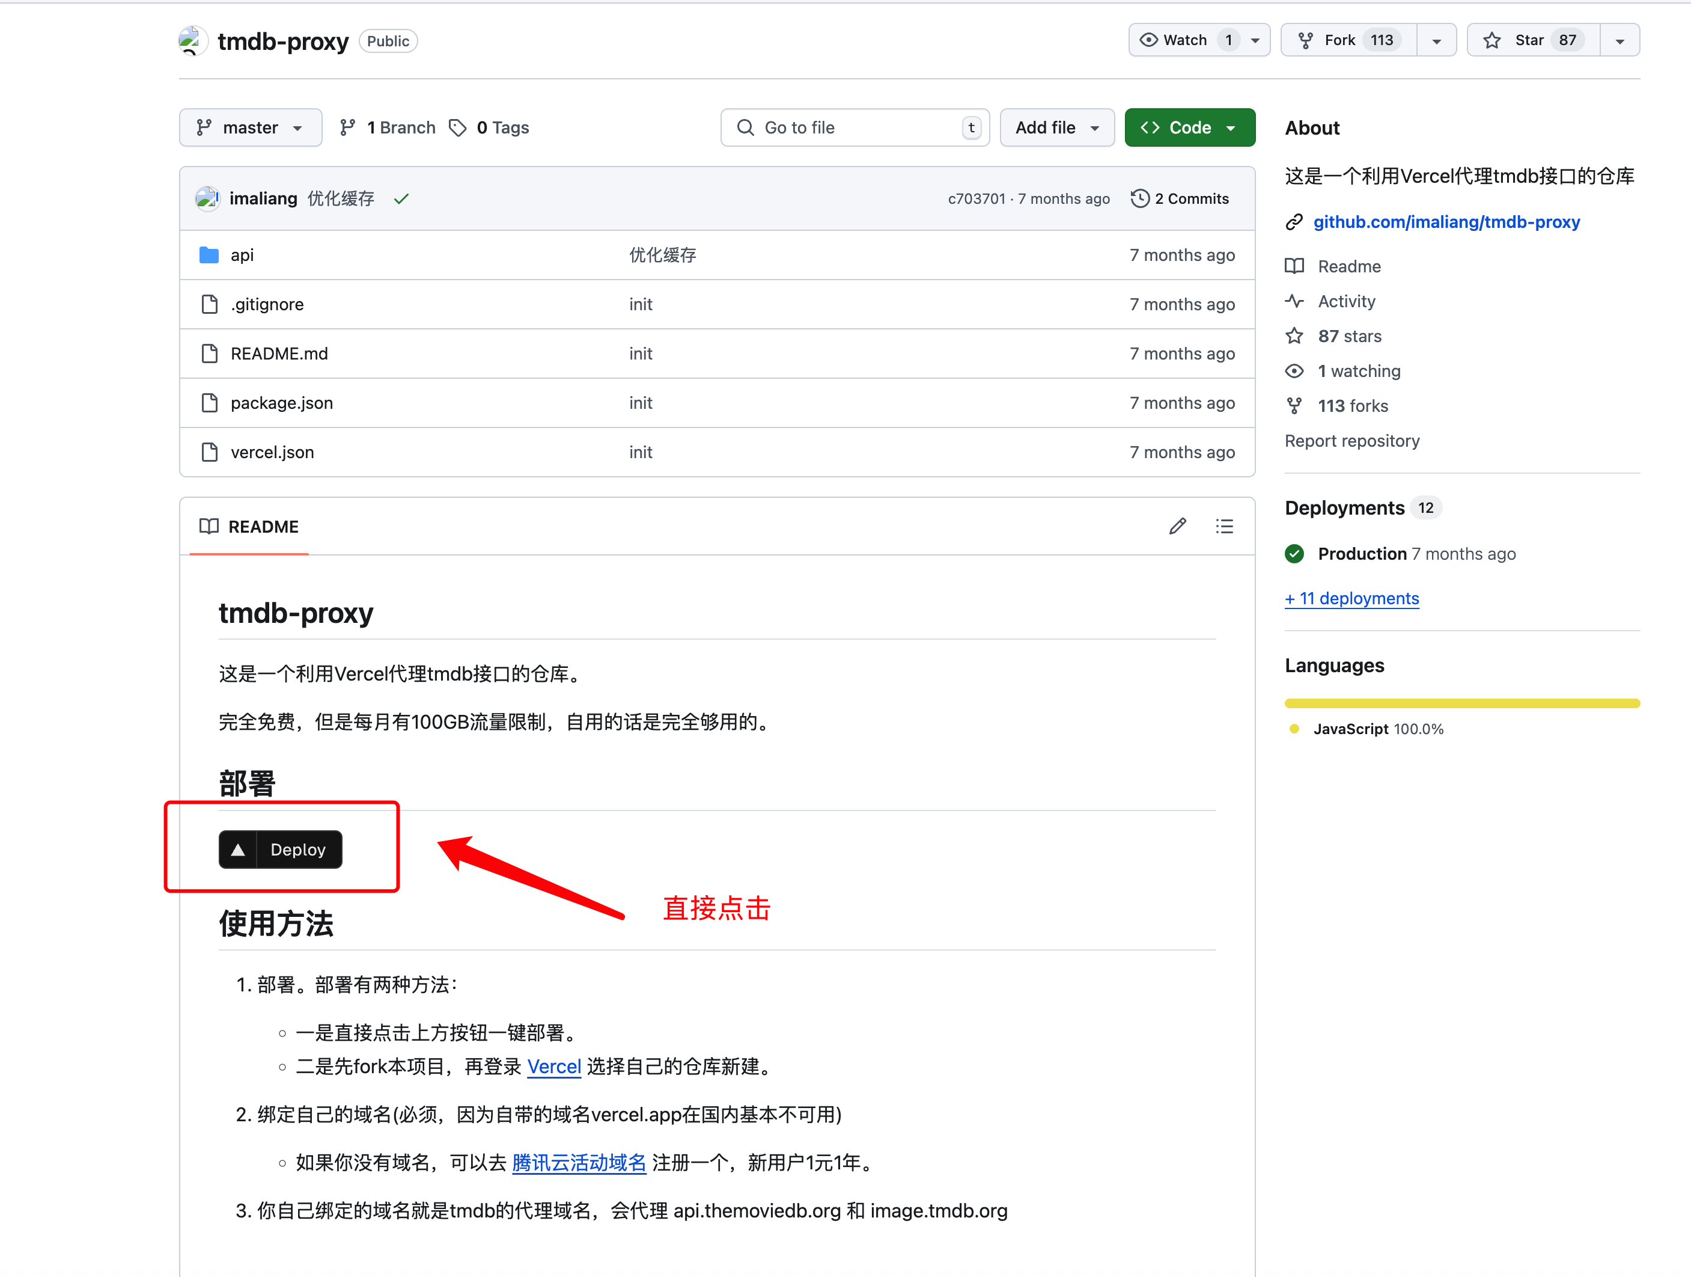Viewport: 1691px width, 1277px height.
Task: View the 1 watching list
Action: tap(1359, 371)
